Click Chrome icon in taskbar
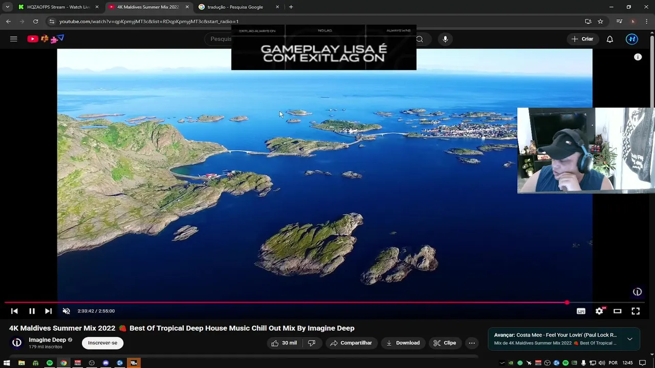This screenshot has height=368, width=655. (63, 363)
